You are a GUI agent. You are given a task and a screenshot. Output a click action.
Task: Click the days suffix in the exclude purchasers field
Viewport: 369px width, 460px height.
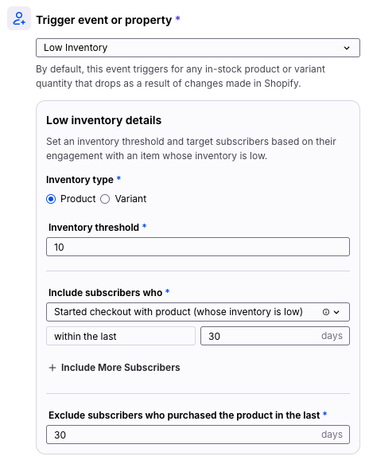click(332, 435)
